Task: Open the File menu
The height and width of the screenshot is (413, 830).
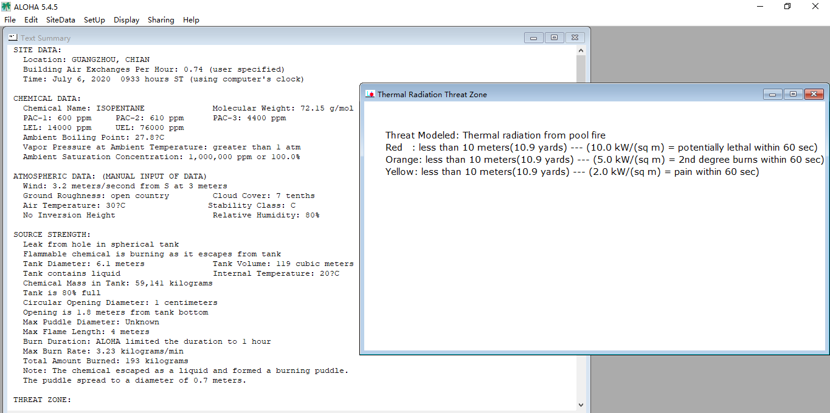Action: click(10, 20)
